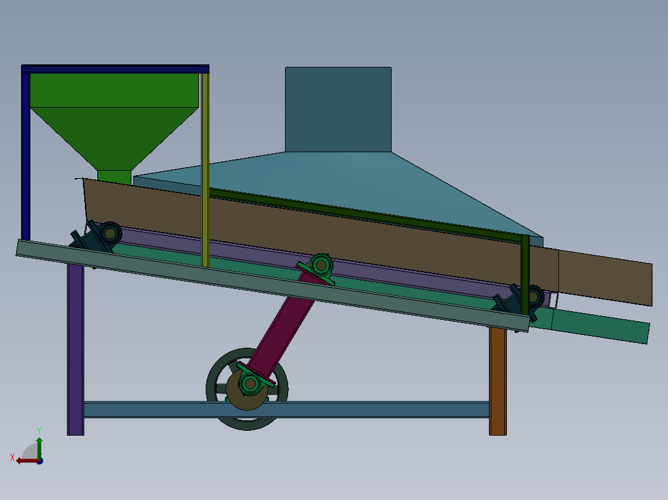Screen dimensions: 668x500
Task: Click the gray-green inclined frame rail
Action: coord(273,285)
